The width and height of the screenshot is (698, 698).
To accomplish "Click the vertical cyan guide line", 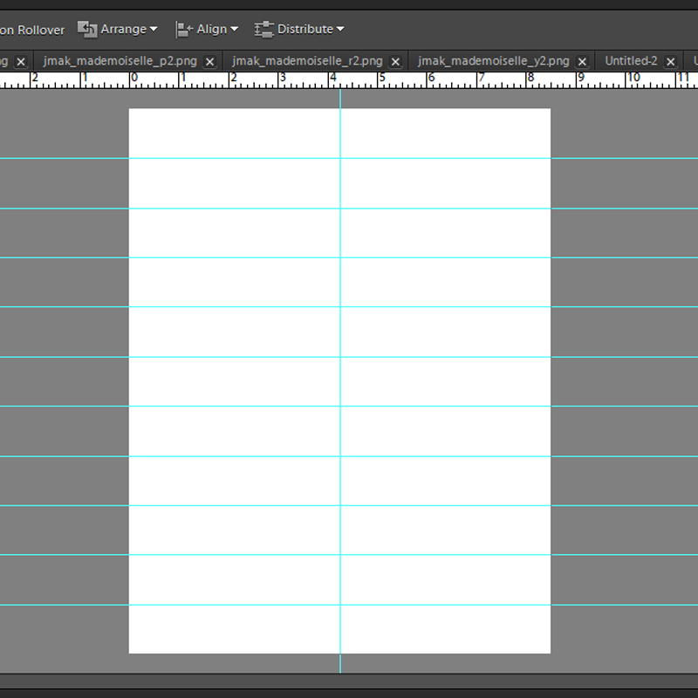I will coord(340,381).
